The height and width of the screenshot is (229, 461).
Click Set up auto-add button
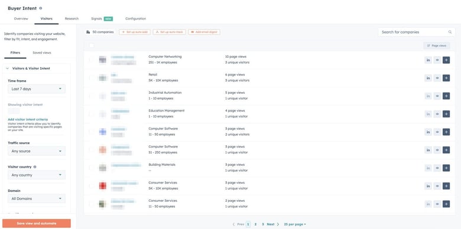tap(135, 32)
